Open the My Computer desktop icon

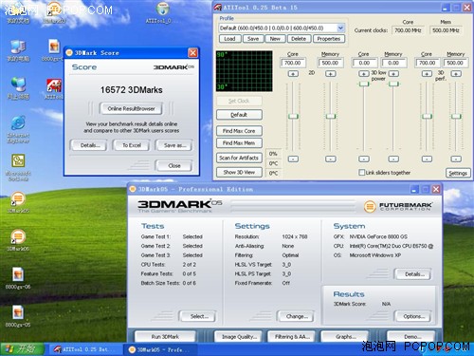[x=18, y=50]
